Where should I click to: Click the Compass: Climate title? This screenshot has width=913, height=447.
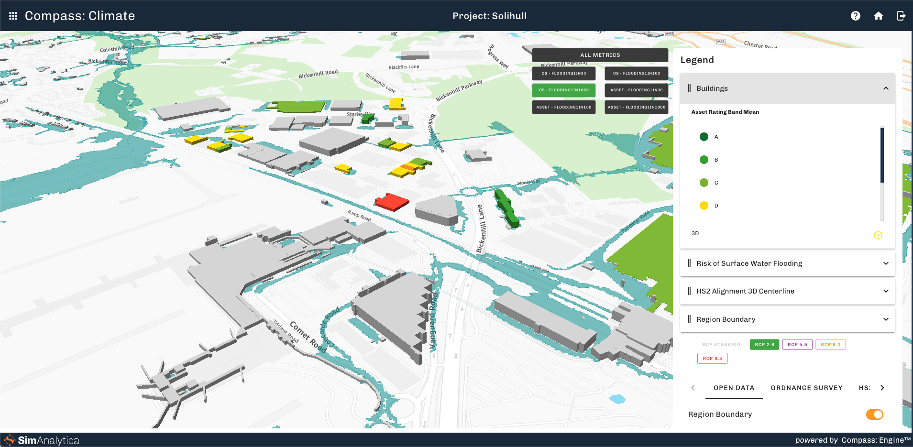pyautogui.click(x=80, y=16)
